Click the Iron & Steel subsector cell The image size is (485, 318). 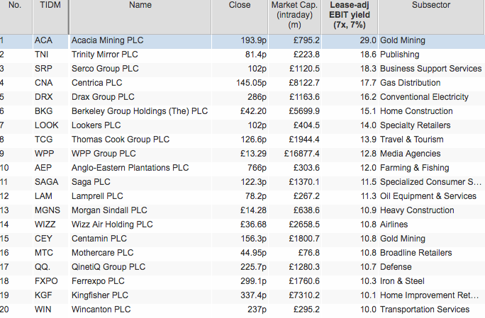tap(402, 282)
